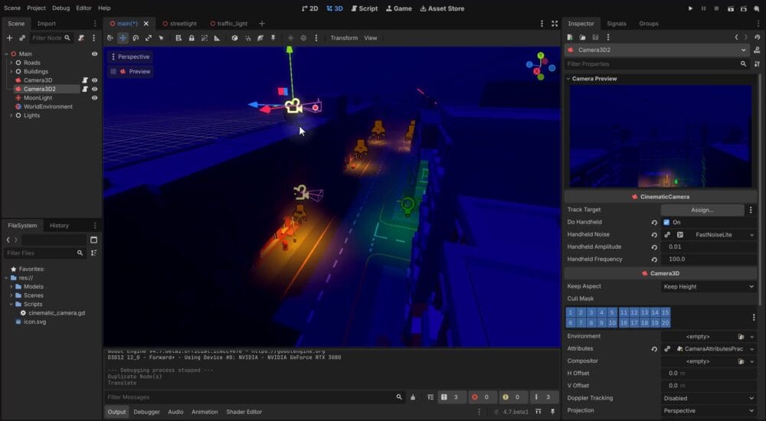The image size is (766, 421).
Task: Toggle warning messages filter in output
Action: click(x=512, y=397)
